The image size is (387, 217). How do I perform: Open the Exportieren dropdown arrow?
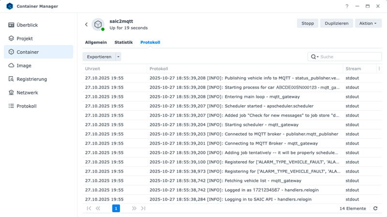(x=119, y=57)
